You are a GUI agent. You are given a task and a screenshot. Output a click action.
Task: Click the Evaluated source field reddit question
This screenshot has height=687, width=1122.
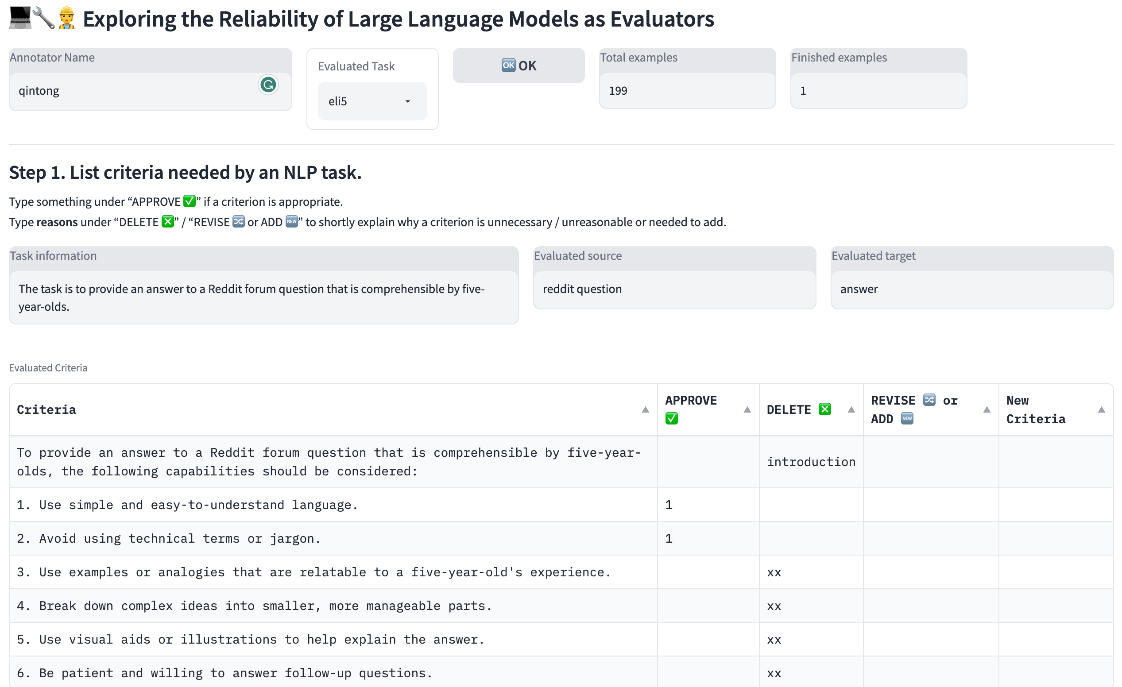tap(674, 289)
